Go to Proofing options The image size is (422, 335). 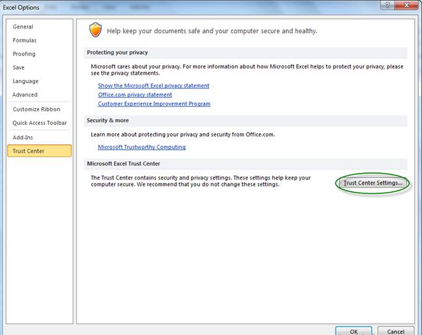point(40,54)
